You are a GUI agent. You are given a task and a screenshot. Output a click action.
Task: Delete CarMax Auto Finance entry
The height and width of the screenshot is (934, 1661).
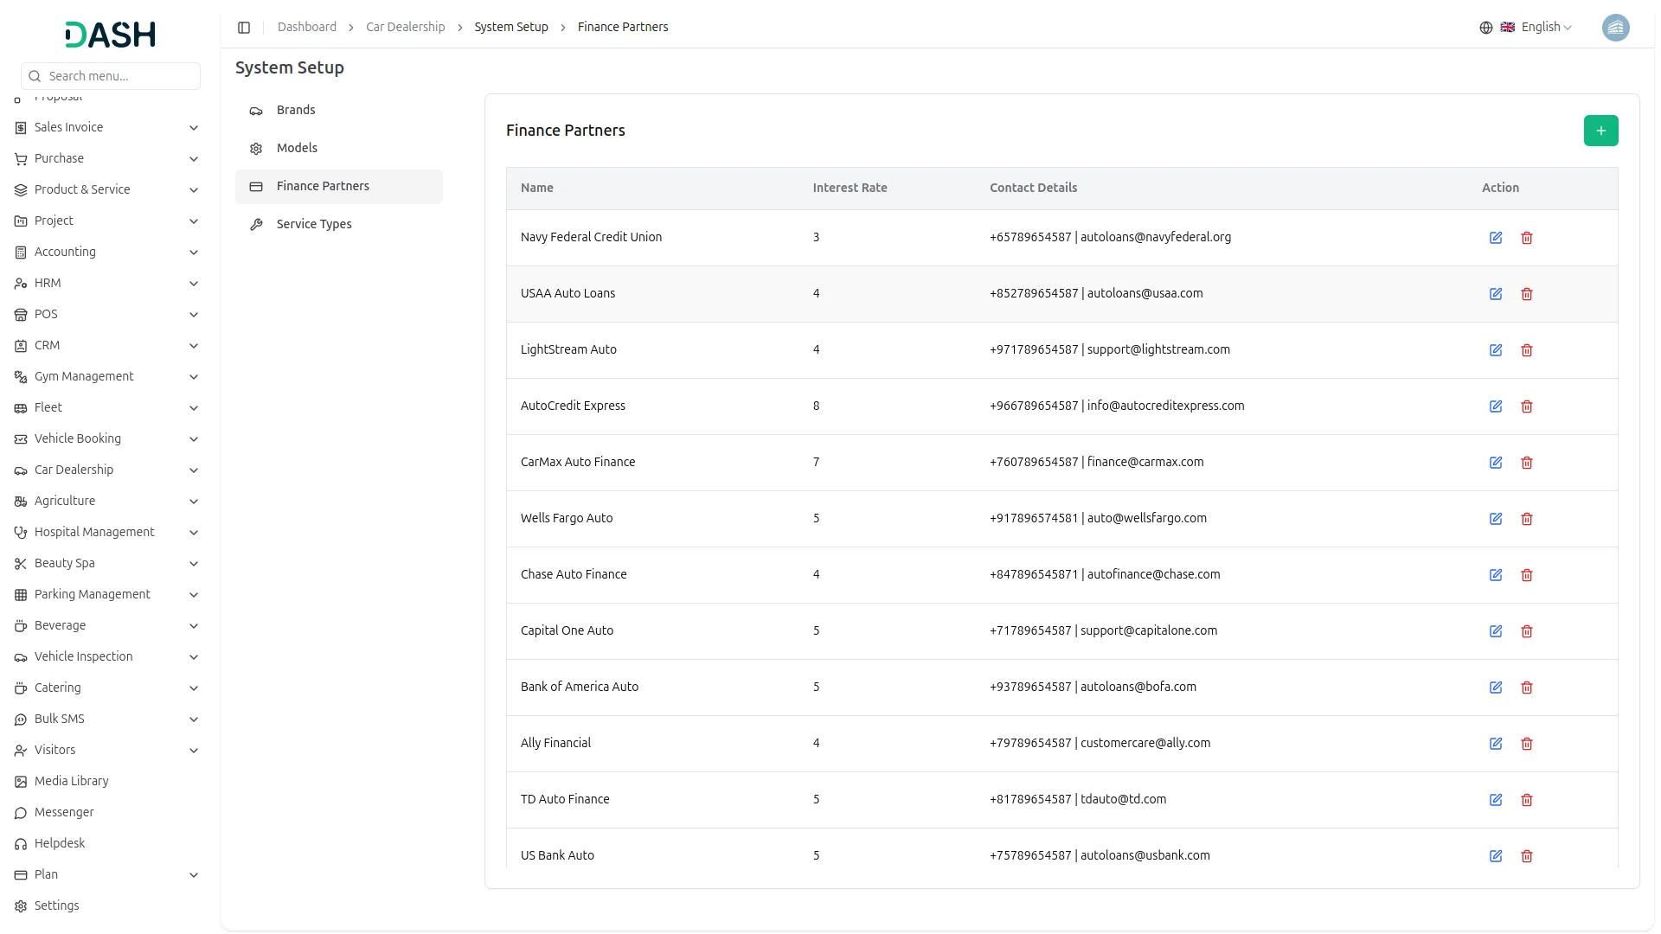(x=1526, y=463)
